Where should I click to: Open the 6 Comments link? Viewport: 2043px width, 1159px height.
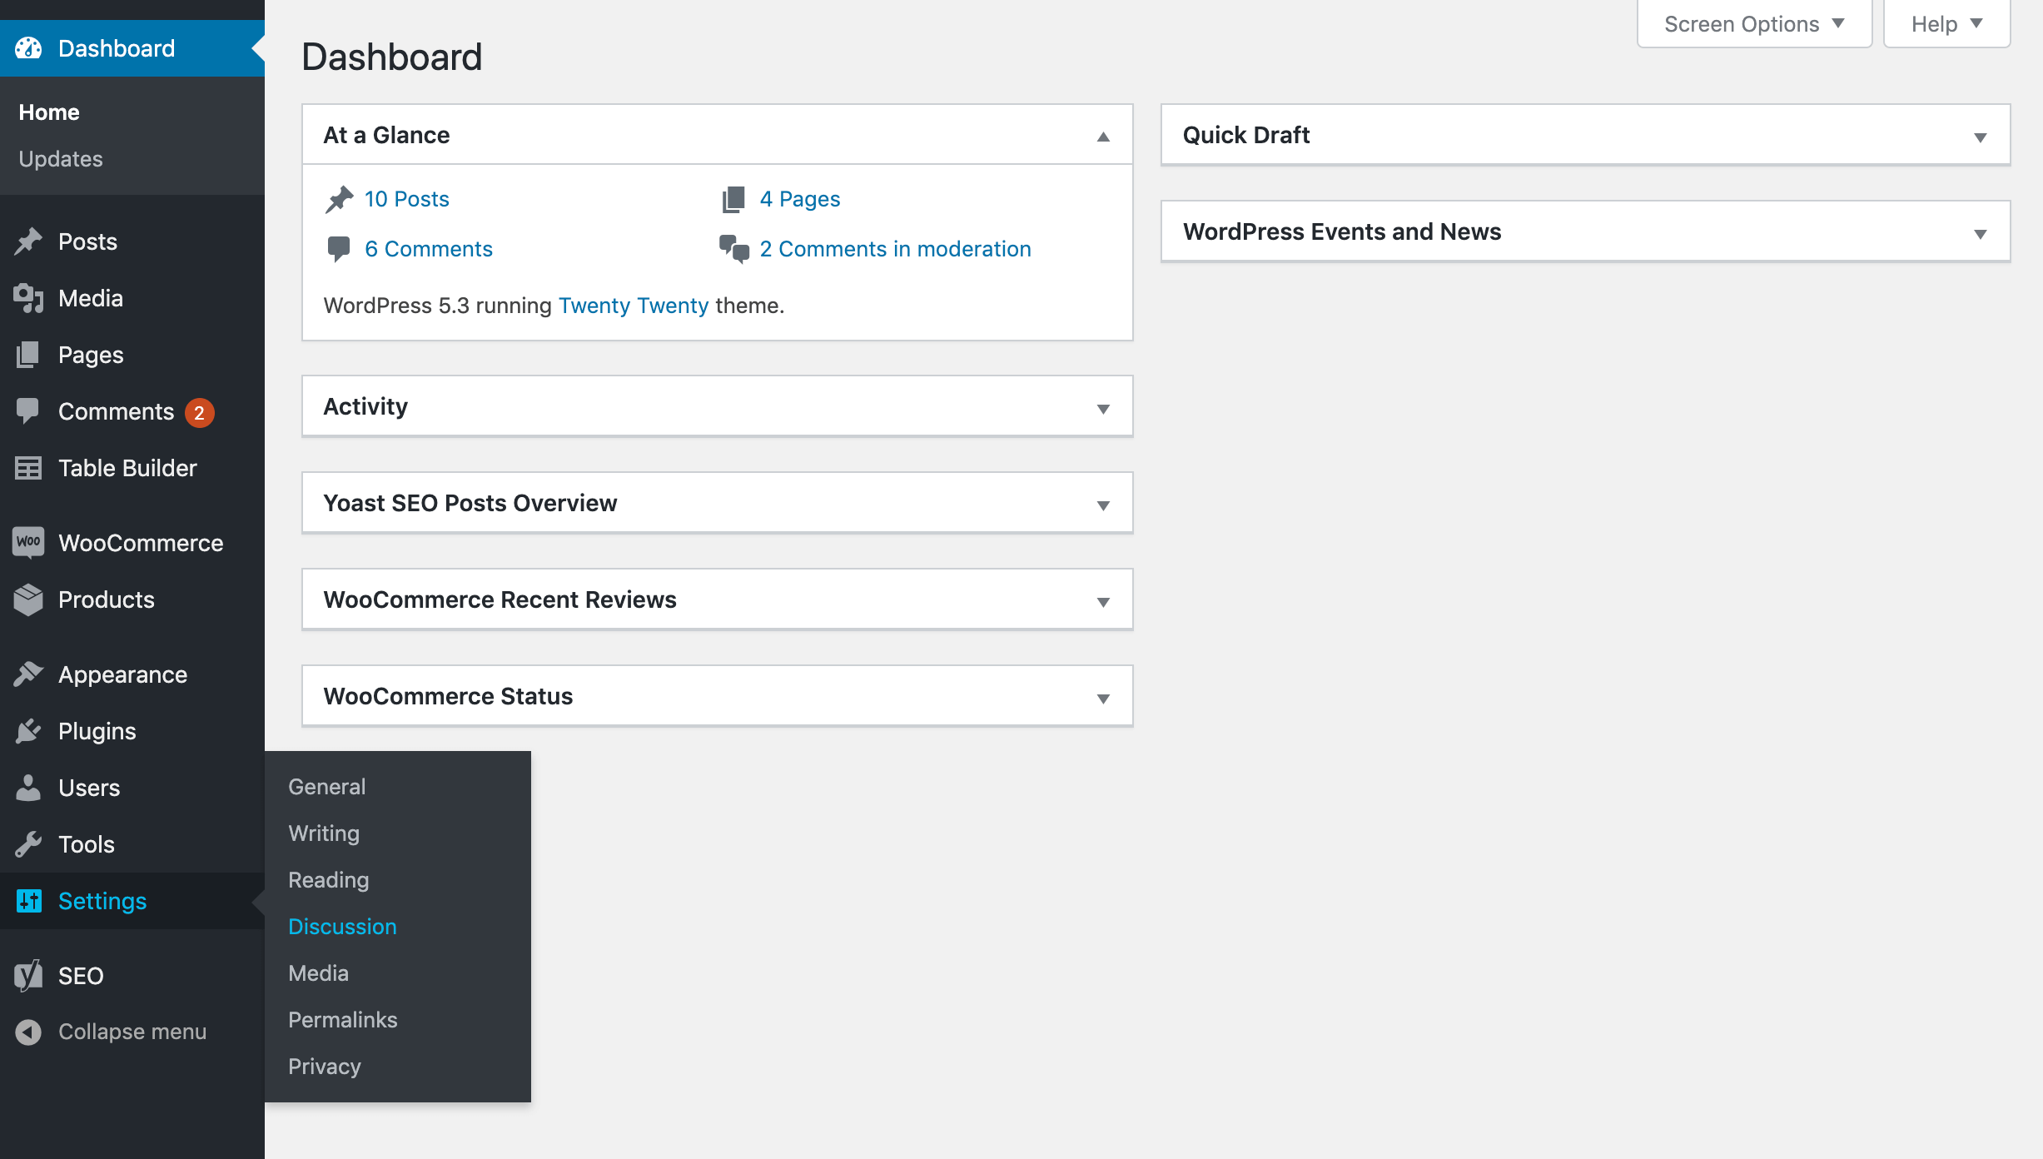click(x=428, y=249)
